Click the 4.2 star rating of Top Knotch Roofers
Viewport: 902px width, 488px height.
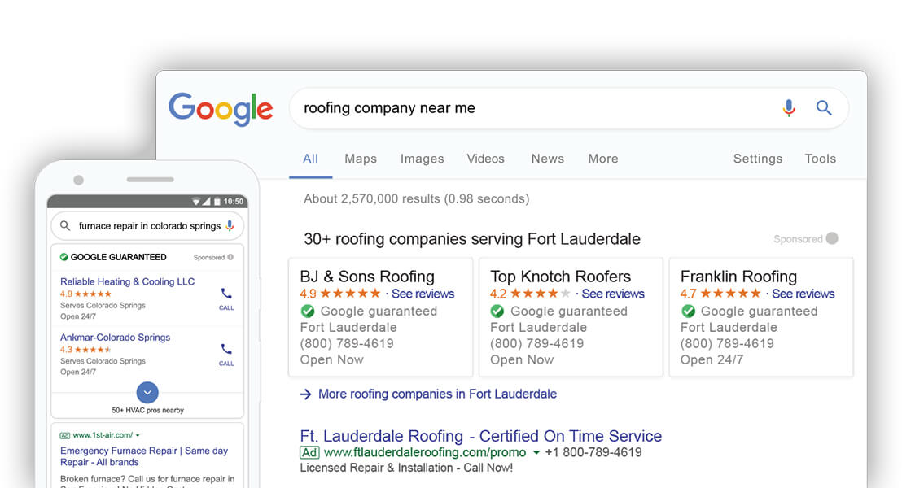point(531,294)
